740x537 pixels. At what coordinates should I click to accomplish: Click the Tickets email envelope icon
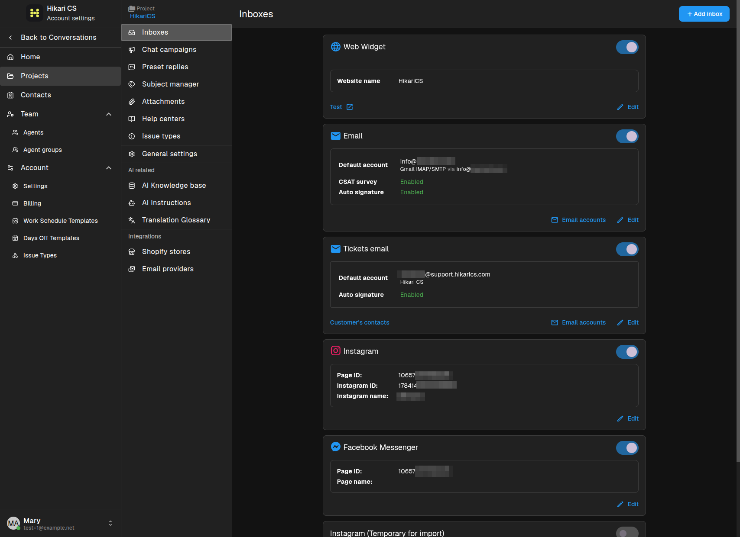(335, 249)
